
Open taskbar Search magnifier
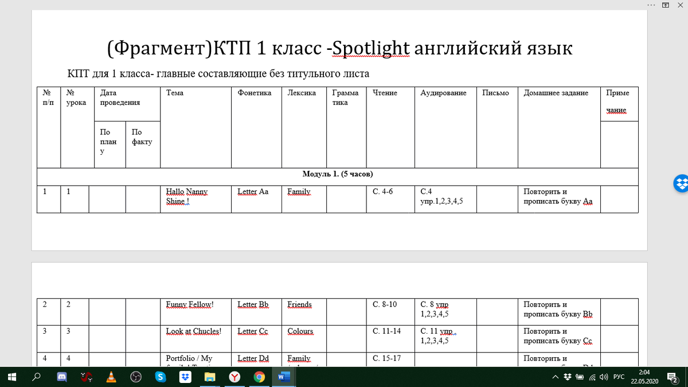37,377
